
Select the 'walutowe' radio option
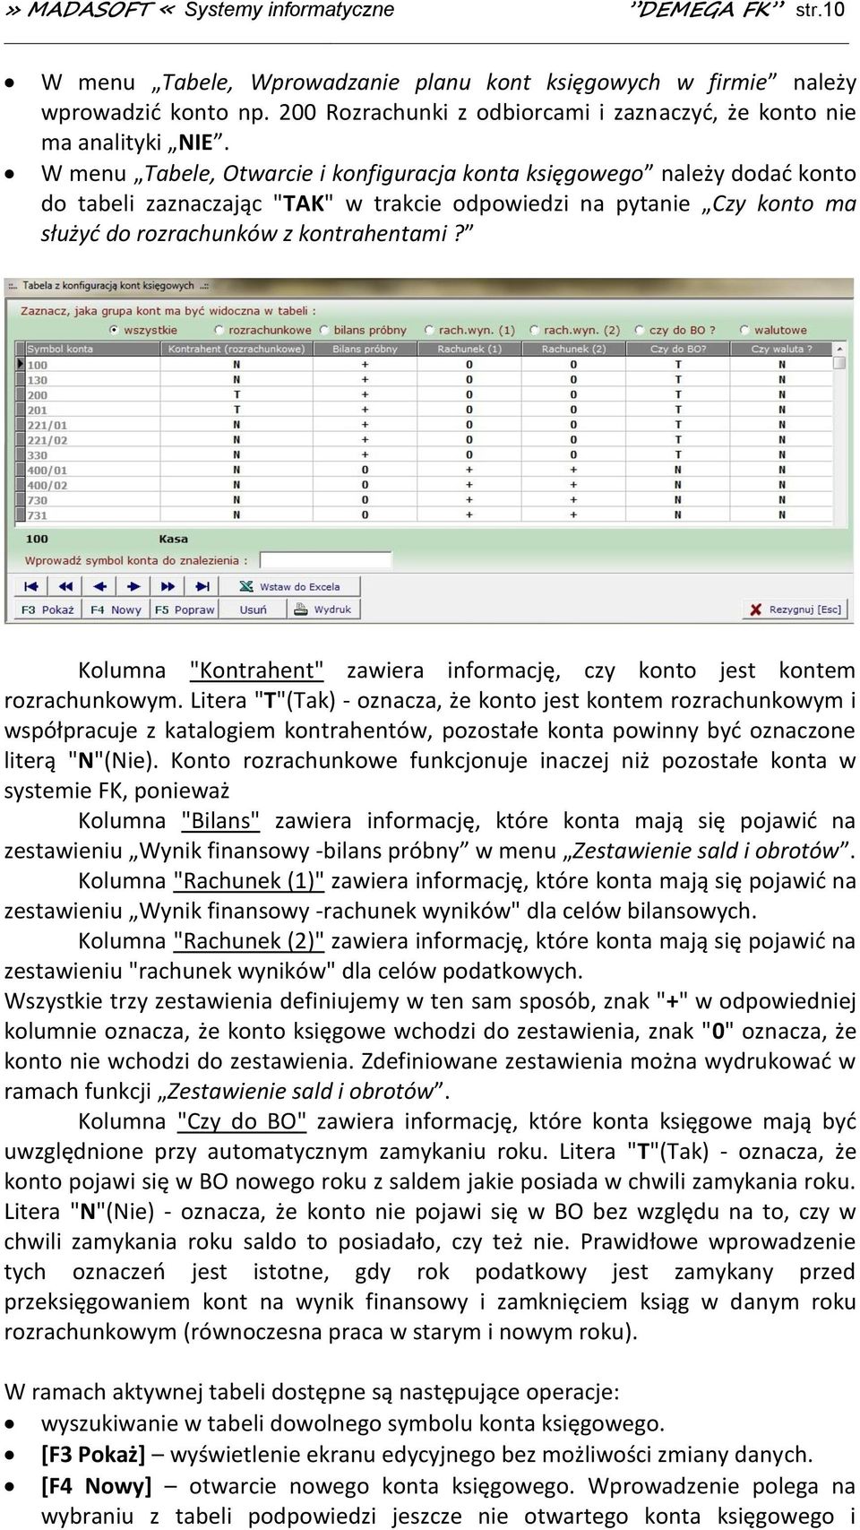click(773, 330)
